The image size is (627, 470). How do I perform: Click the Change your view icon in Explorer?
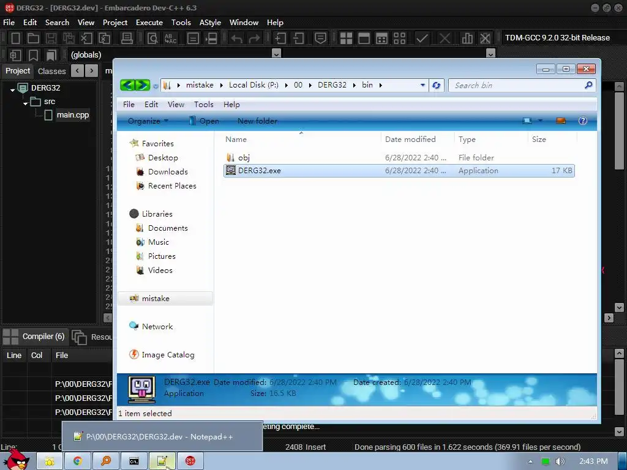tap(527, 121)
